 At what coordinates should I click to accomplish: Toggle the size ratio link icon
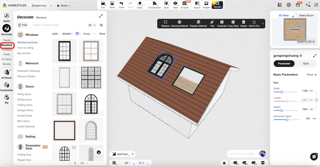316,100
